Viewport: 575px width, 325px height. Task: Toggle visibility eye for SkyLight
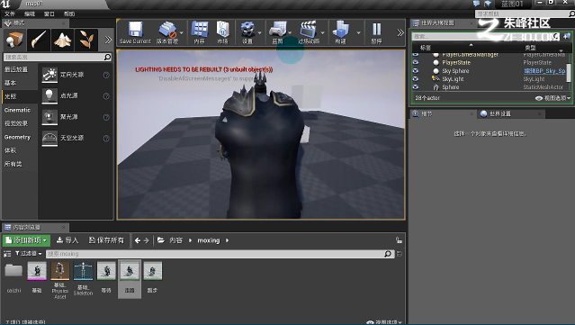coord(416,78)
